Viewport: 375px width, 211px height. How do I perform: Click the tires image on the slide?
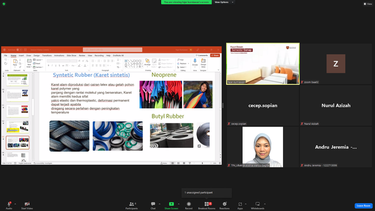[x=69, y=136]
